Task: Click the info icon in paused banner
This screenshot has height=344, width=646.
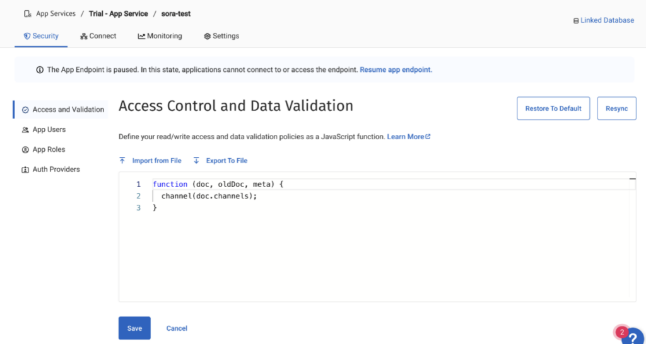Action: 40,70
